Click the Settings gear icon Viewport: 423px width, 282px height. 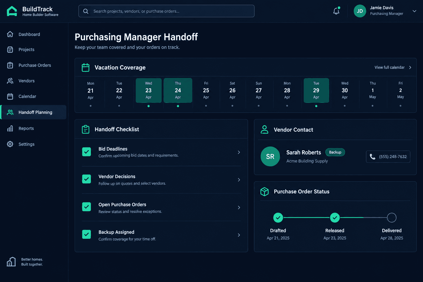(10, 144)
